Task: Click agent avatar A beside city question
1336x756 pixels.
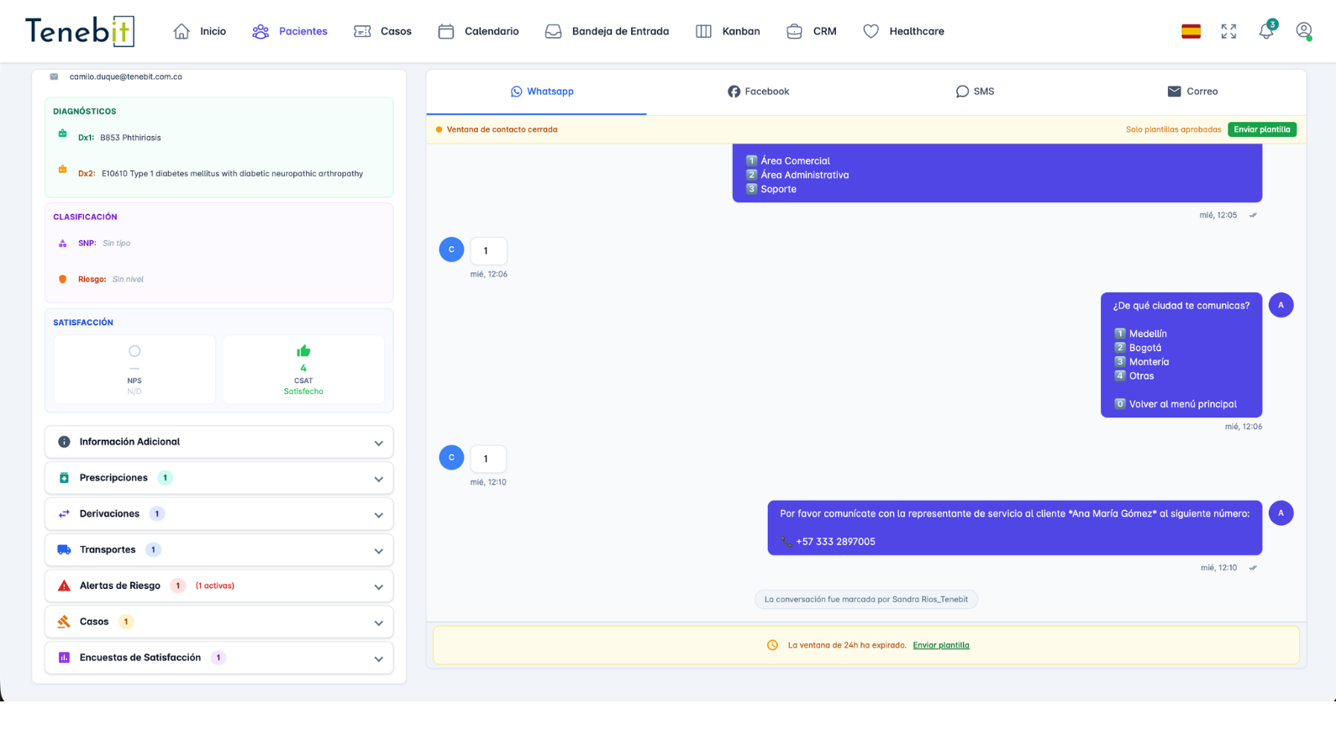Action: click(1281, 305)
